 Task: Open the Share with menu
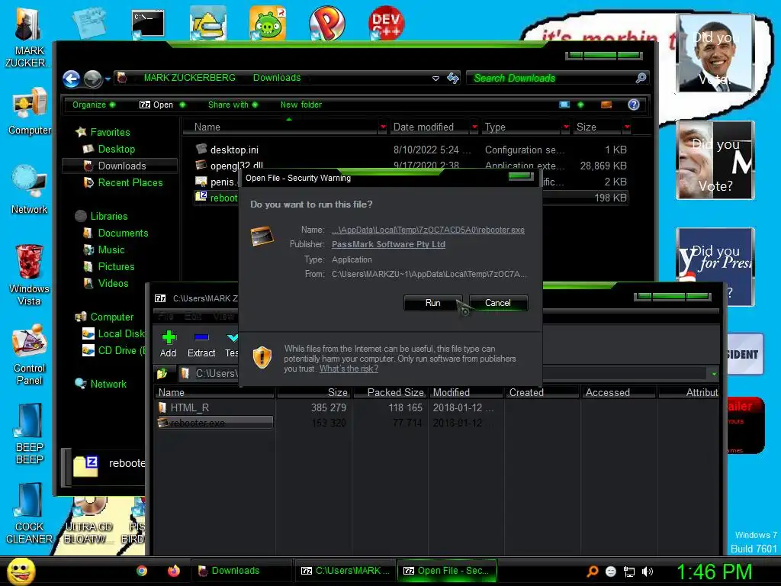(x=233, y=105)
